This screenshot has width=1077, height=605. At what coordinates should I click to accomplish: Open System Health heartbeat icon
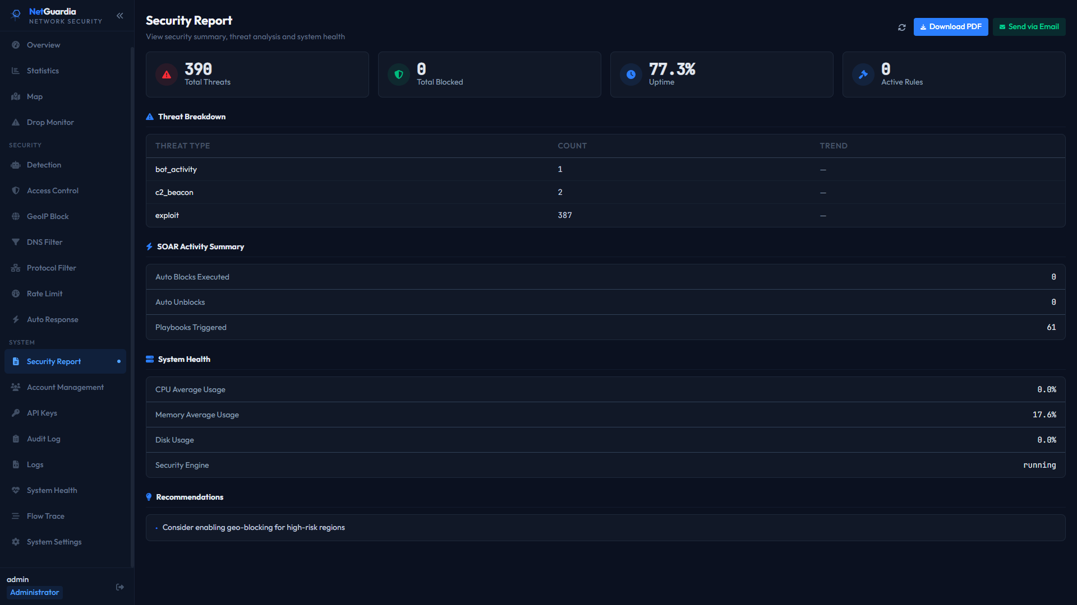(x=16, y=490)
